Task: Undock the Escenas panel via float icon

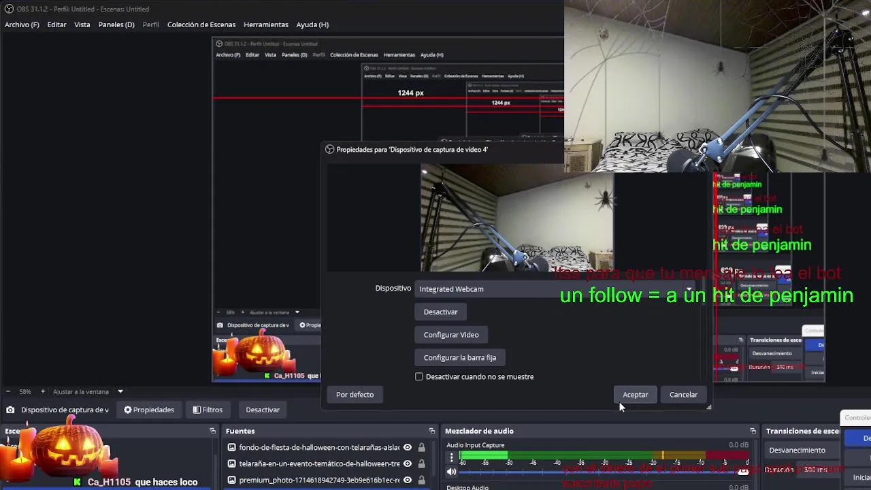Action: point(212,431)
